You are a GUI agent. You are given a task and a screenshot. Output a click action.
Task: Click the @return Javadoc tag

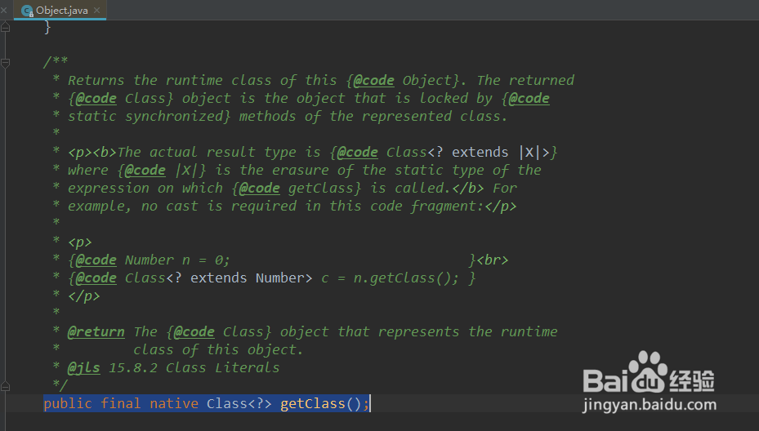coord(96,332)
